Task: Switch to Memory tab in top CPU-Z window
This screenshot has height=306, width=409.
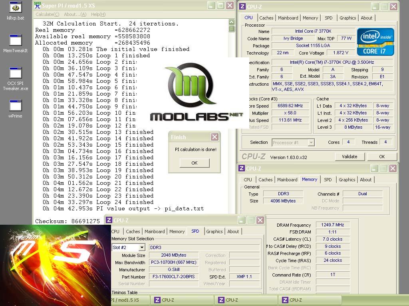Action: coord(310,18)
